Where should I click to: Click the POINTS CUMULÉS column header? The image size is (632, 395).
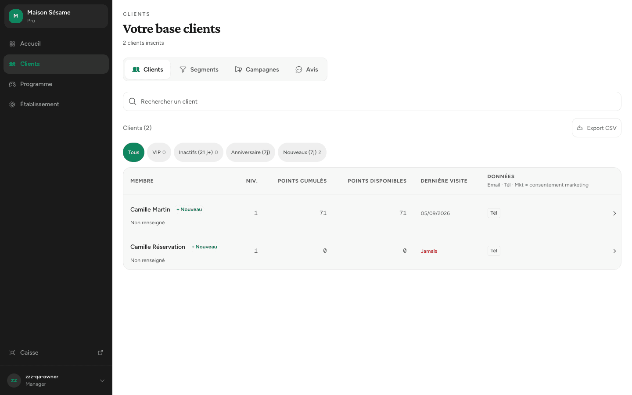point(302,181)
